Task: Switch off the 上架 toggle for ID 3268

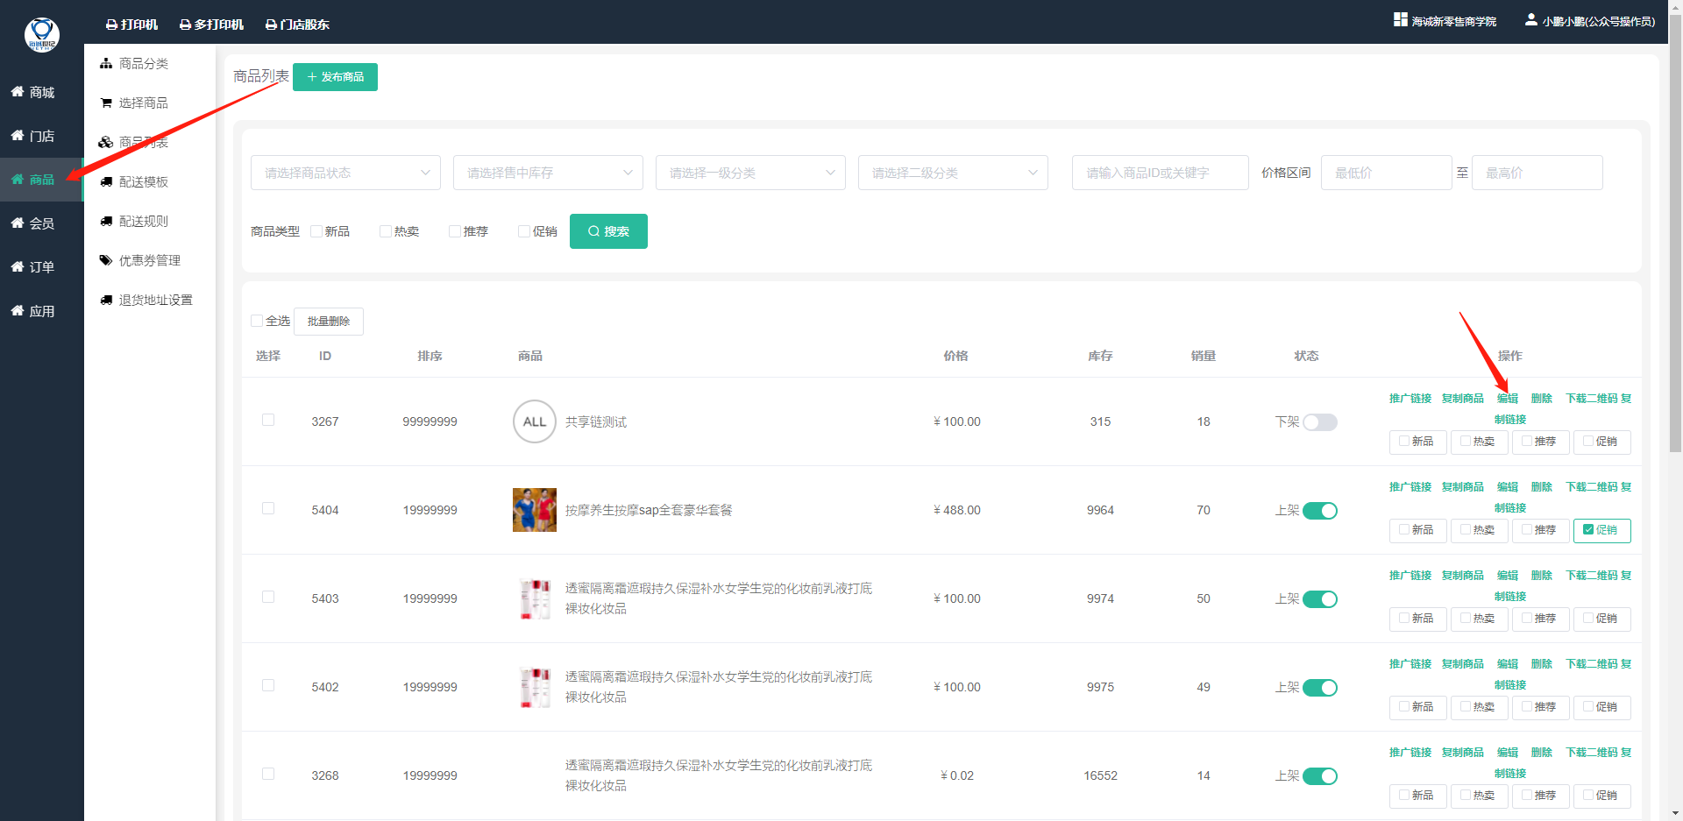Action: 1320,776
